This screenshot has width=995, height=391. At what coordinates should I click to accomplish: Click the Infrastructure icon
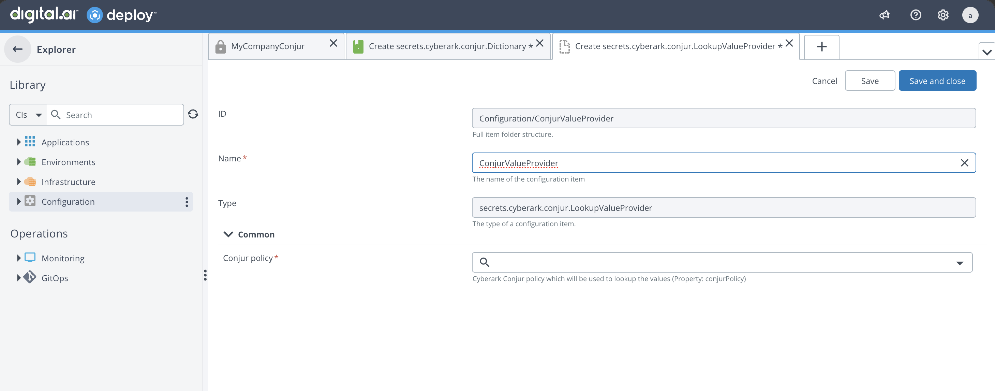pyautogui.click(x=30, y=181)
